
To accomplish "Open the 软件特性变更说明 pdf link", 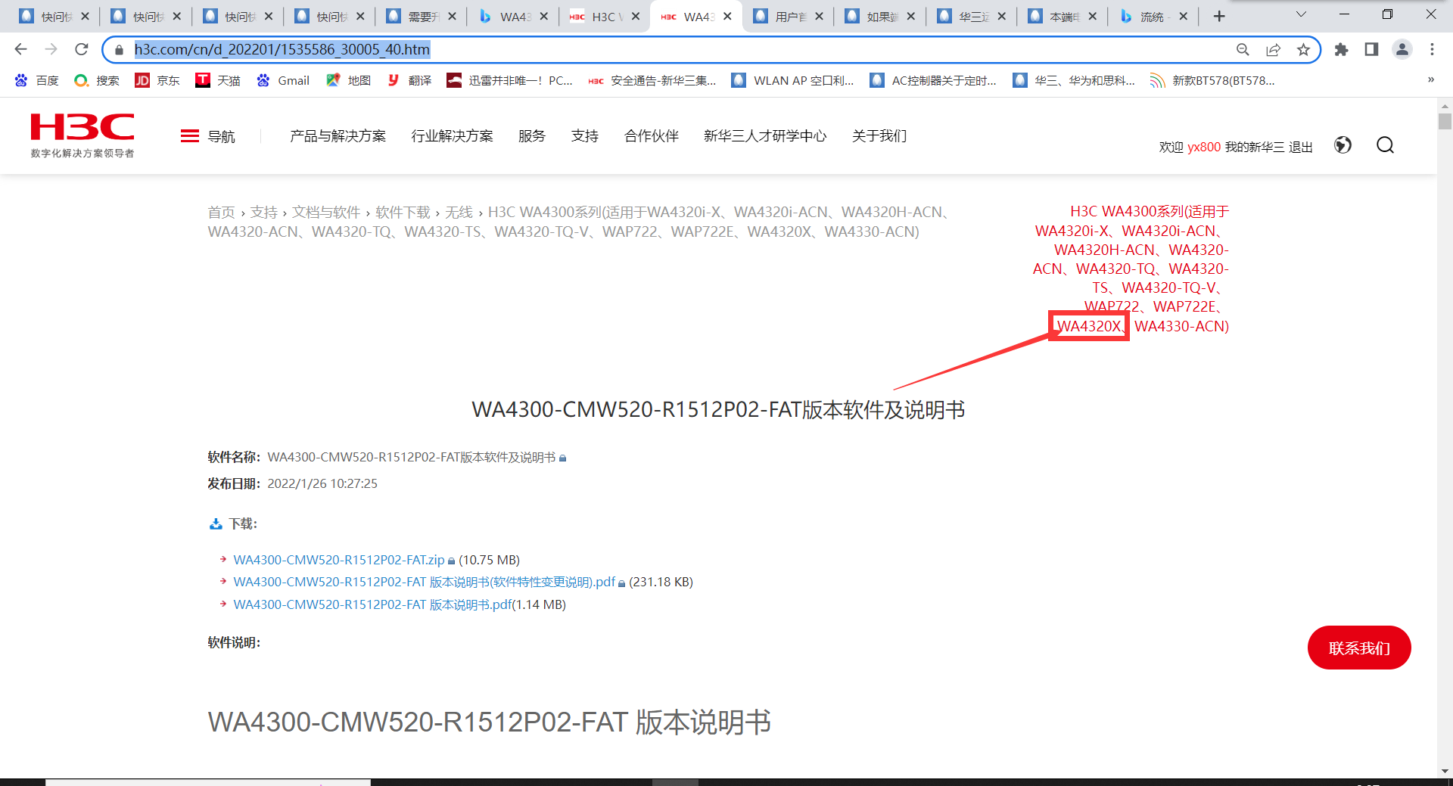I will (x=425, y=582).
